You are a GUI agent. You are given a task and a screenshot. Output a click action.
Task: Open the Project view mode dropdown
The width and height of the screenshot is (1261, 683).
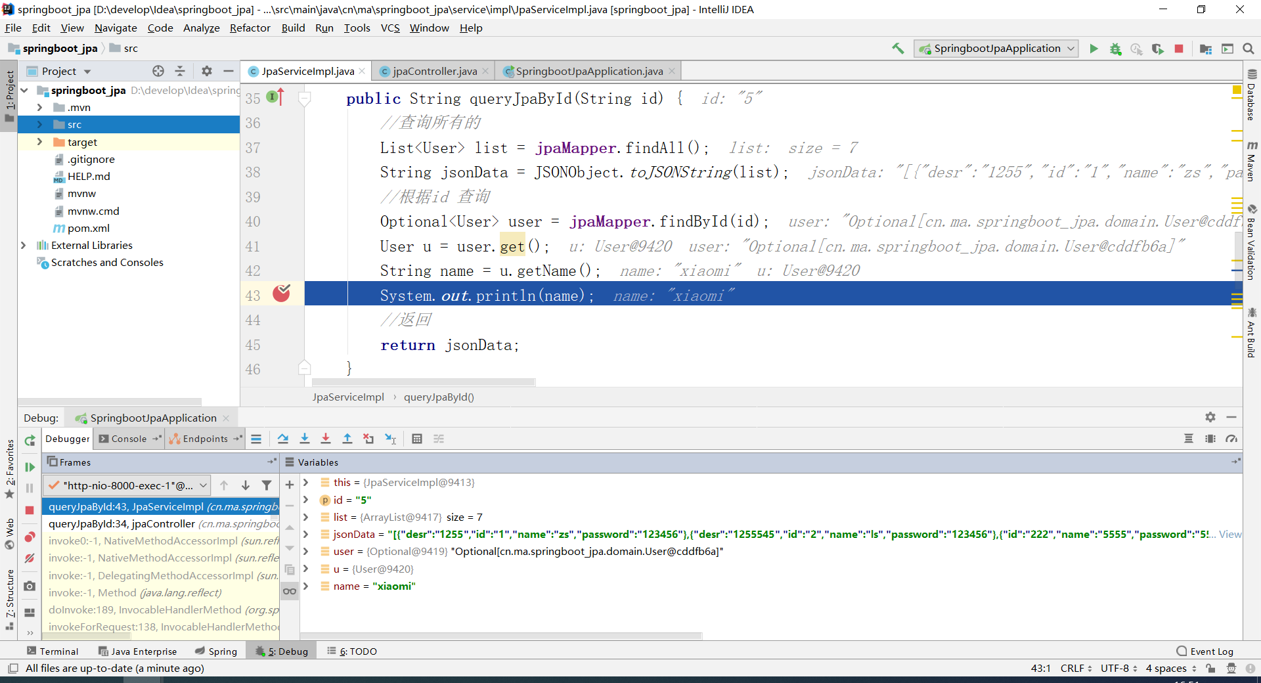[87, 71]
